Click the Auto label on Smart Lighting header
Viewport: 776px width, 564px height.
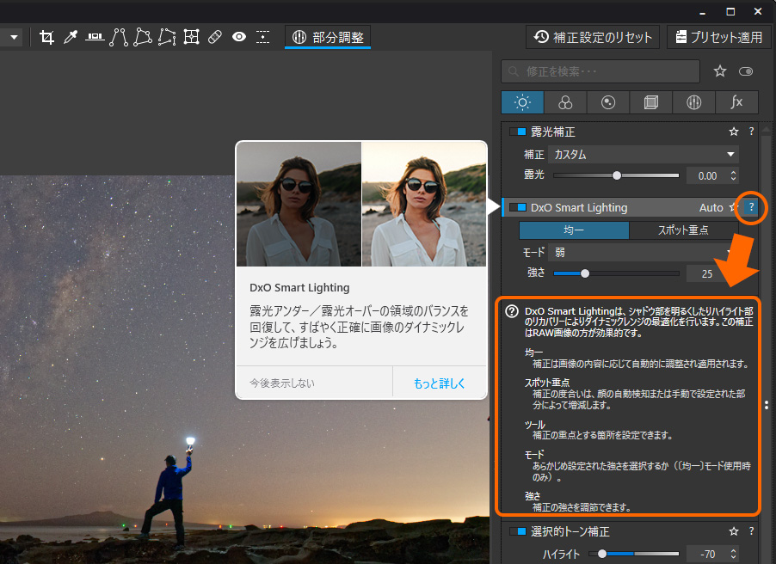click(711, 208)
